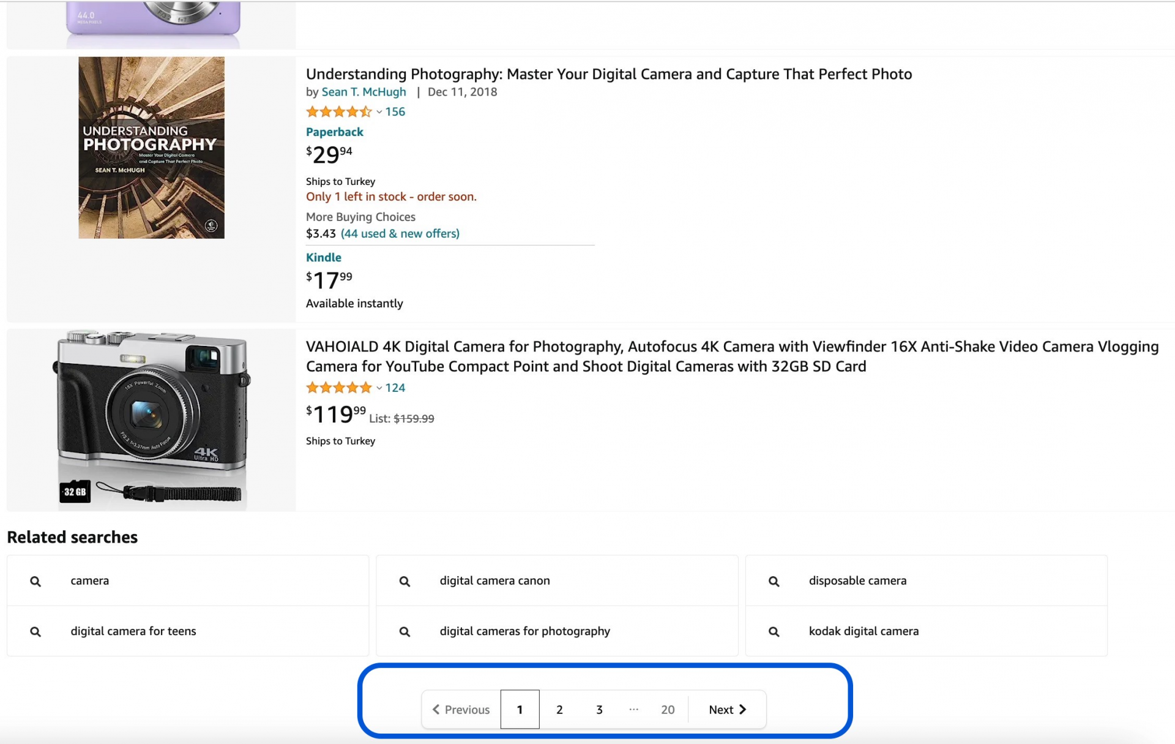Click the search icon next to 'disposable camera'
Screen dimensions: 1175x744
tap(774, 581)
